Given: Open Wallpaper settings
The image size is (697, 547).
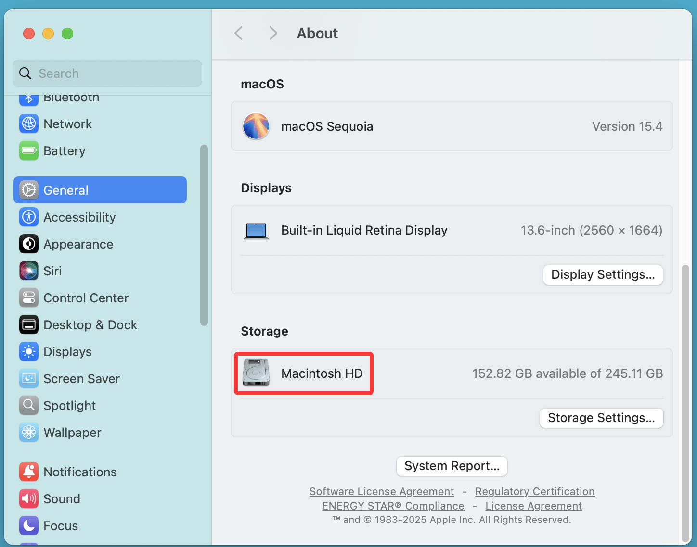Looking at the screenshot, I should 72,432.
